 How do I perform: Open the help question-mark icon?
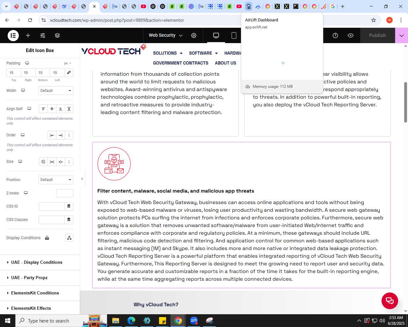pos(335,35)
